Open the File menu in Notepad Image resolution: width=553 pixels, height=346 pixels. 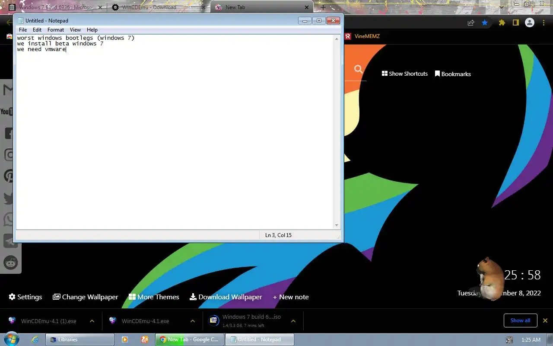[x=23, y=30]
